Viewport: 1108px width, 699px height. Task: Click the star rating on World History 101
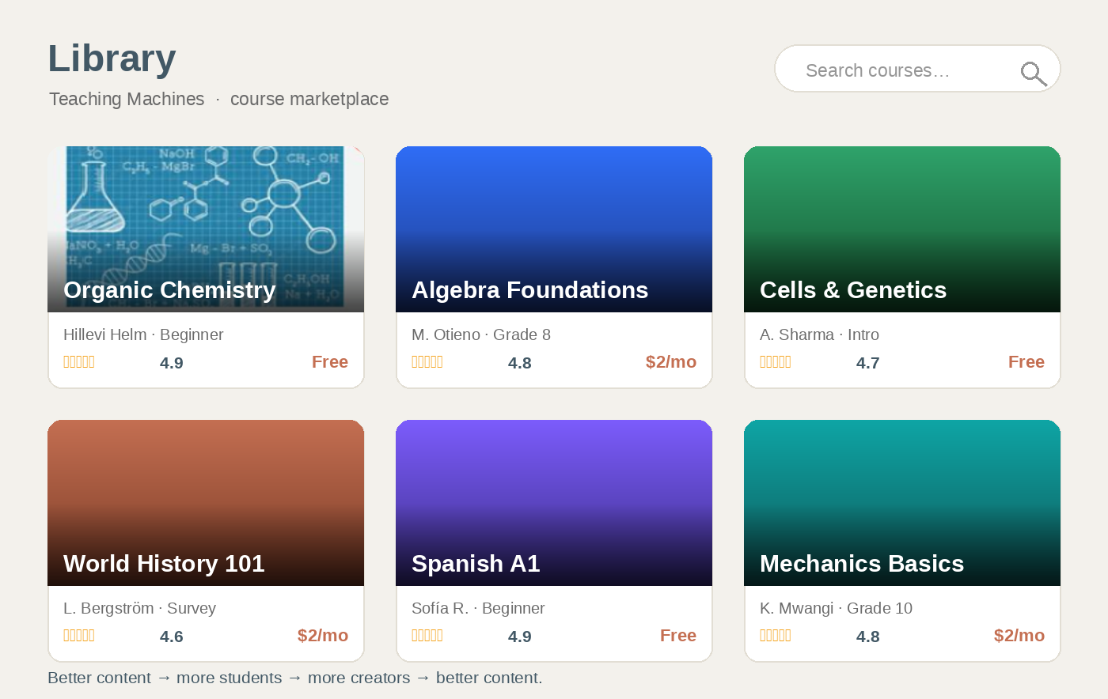coord(79,636)
